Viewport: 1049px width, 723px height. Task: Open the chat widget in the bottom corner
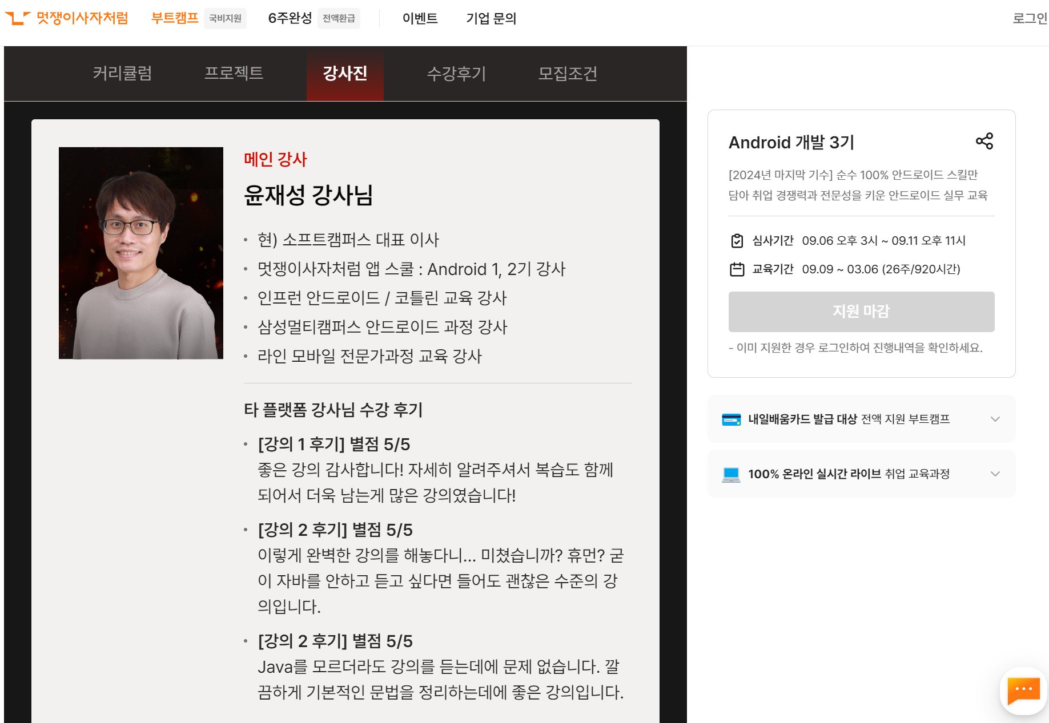pyautogui.click(x=1023, y=691)
